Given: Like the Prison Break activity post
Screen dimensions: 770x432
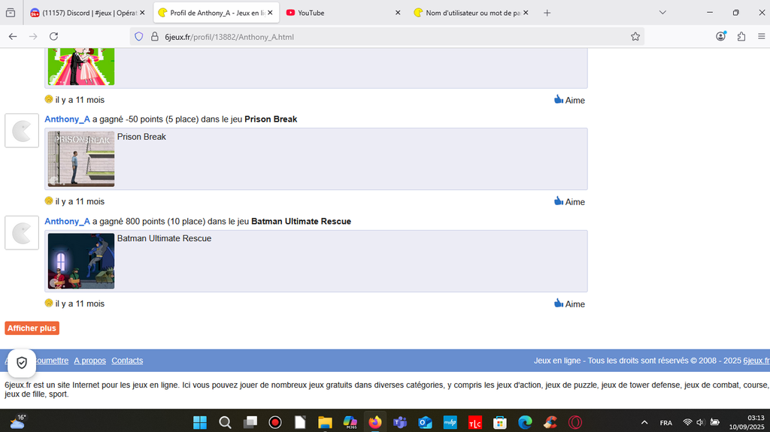Looking at the screenshot, I should (569, 201).
